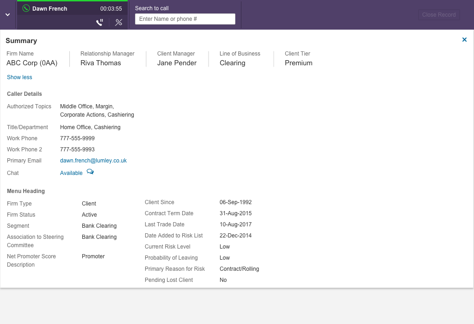The image size is (474, 324).
Task: Click Client Manager Jane Pender
Action: click(x=177, y=63)
